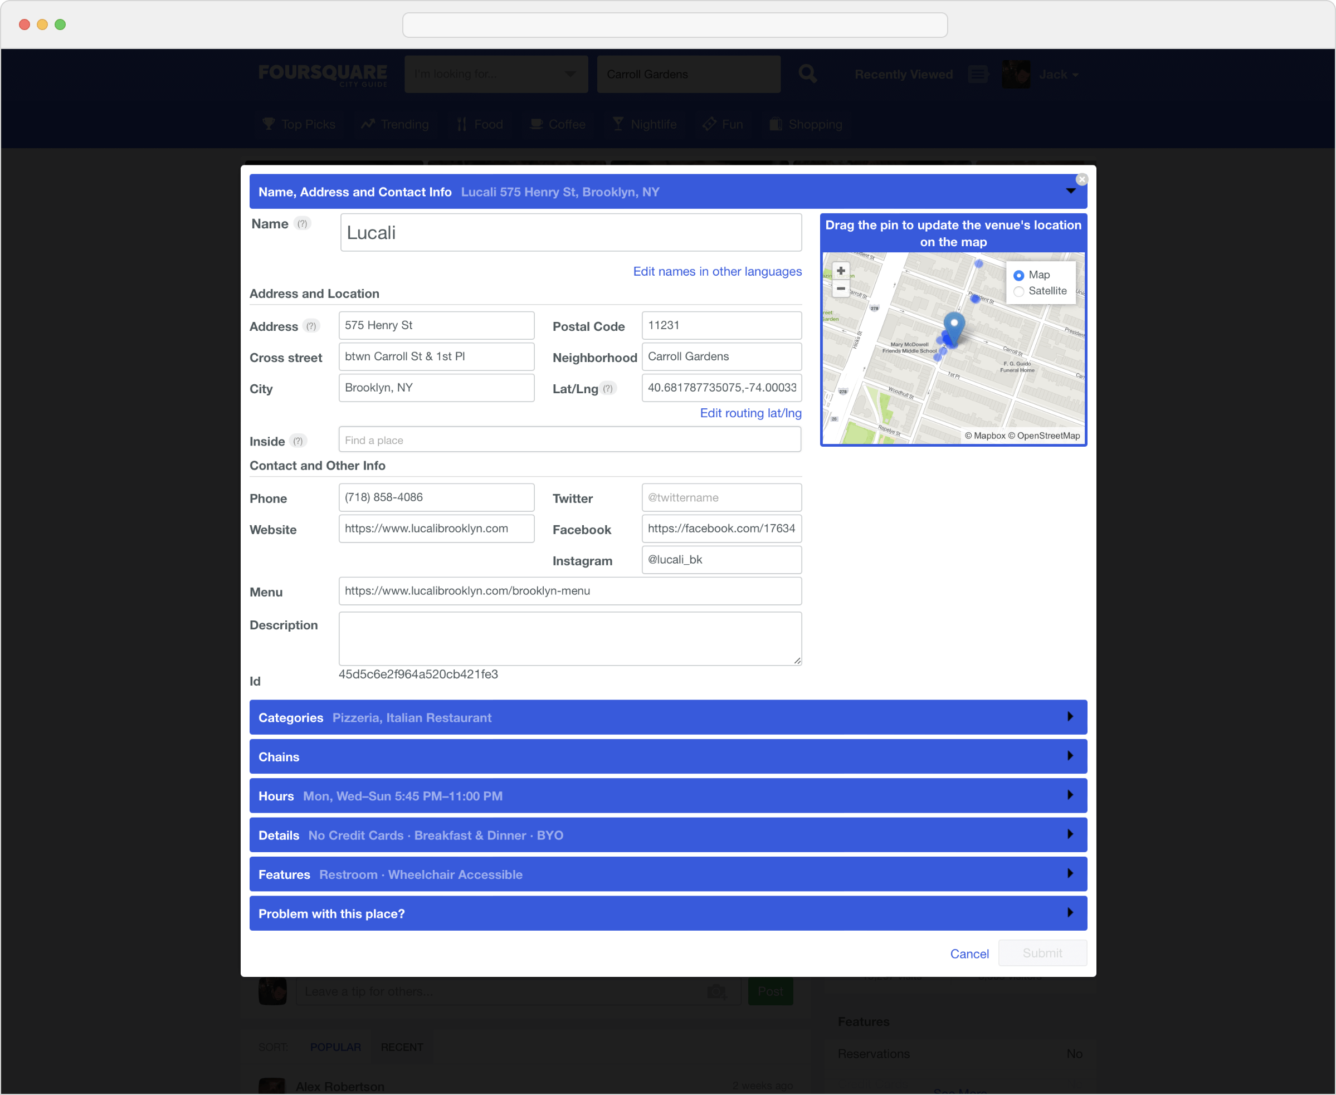Click the Lat/Lng help question icon

(607, 389)
